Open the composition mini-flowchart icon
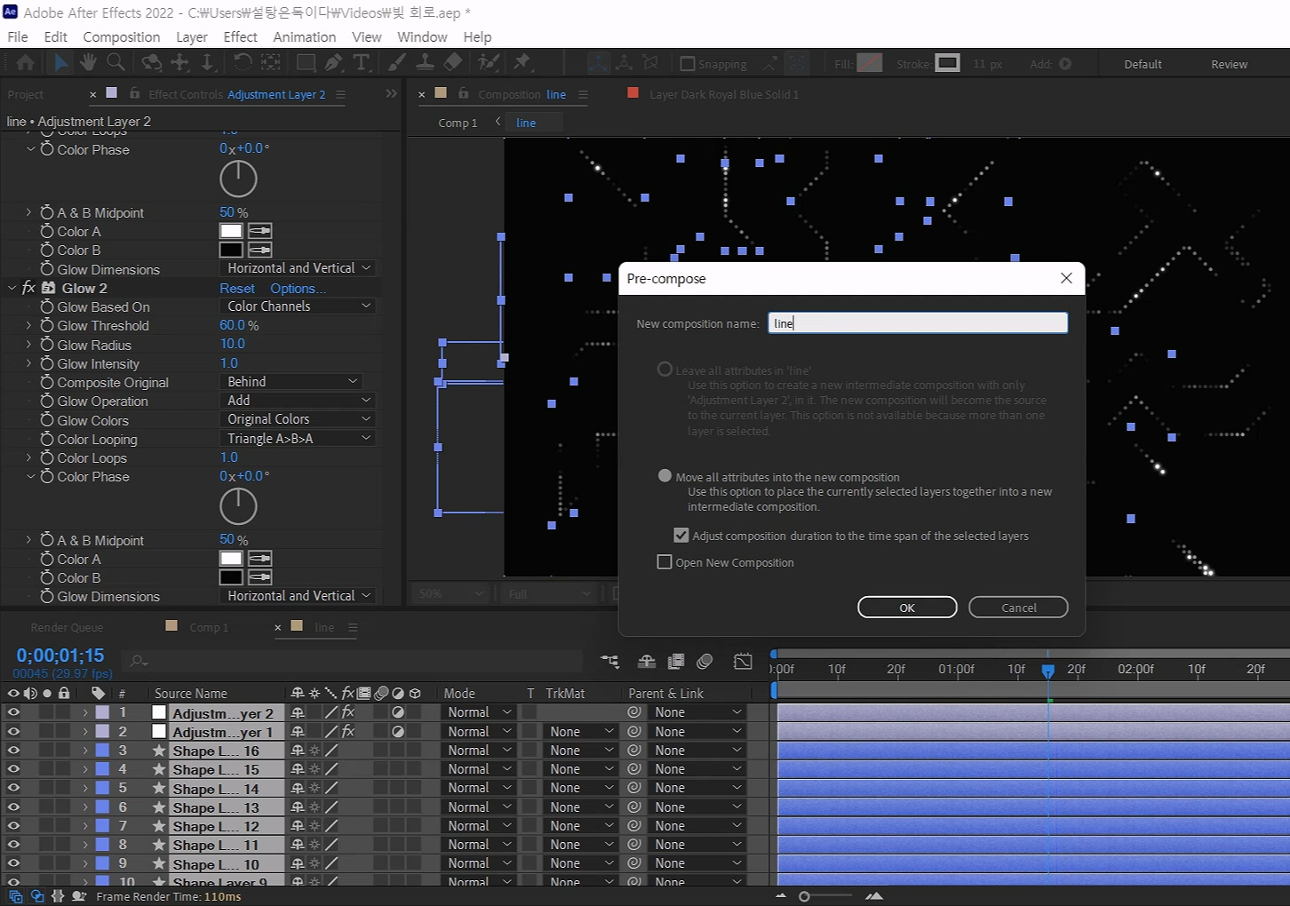This screenshot has height=906, width=1290. tap(609, 661)
